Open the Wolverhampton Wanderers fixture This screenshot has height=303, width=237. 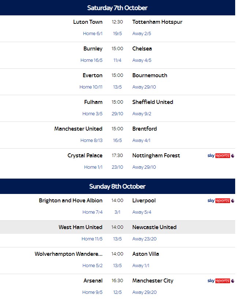(68, 254)
